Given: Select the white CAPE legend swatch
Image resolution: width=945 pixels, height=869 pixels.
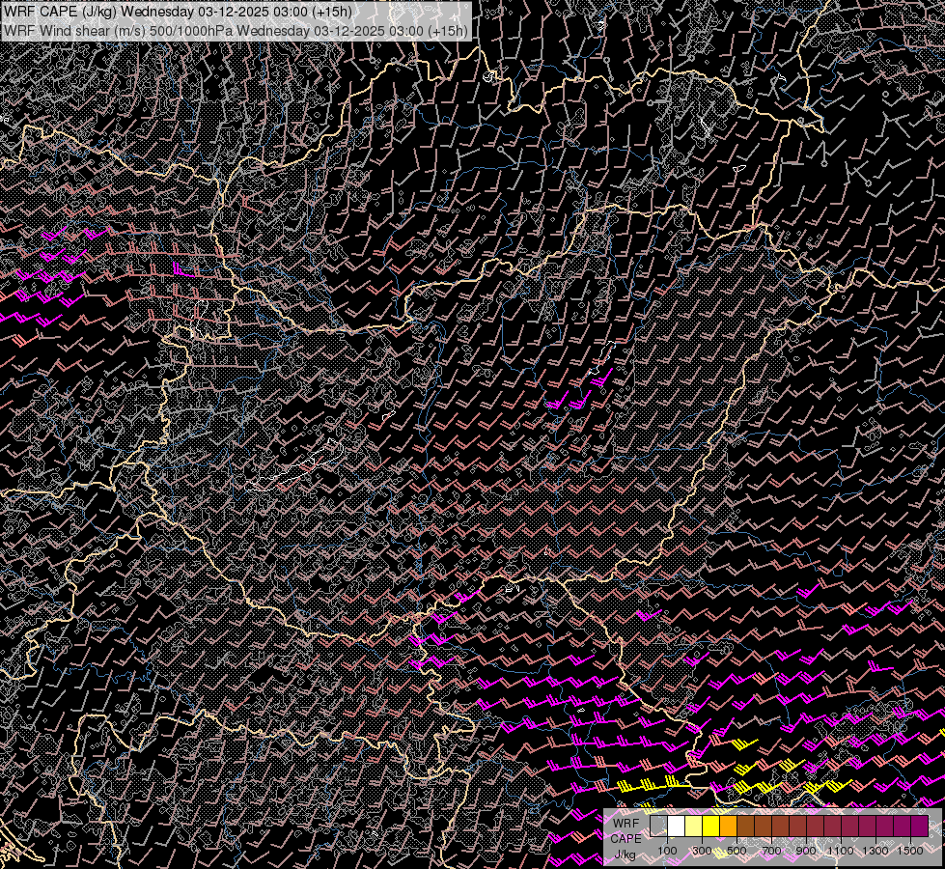Looking at the screenshot, I should [677, 827].
